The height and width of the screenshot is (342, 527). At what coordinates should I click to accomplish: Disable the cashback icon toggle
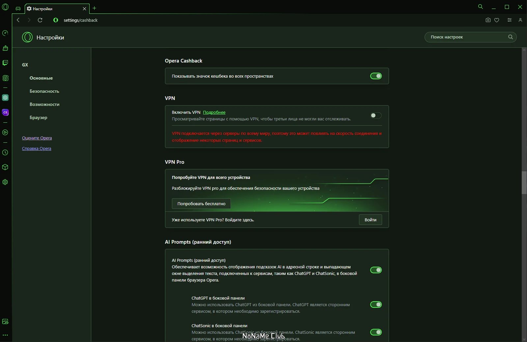pyautogui.click(x=376, y=76)
